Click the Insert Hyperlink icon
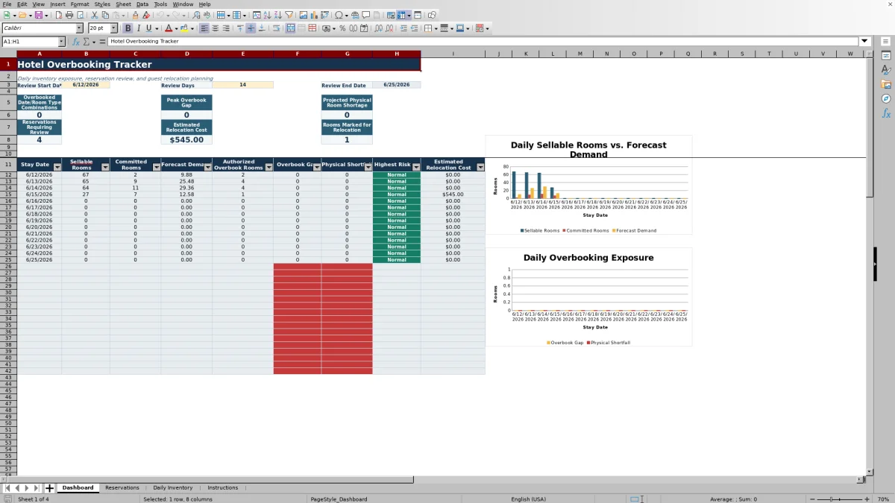 [x=355, y=15]
